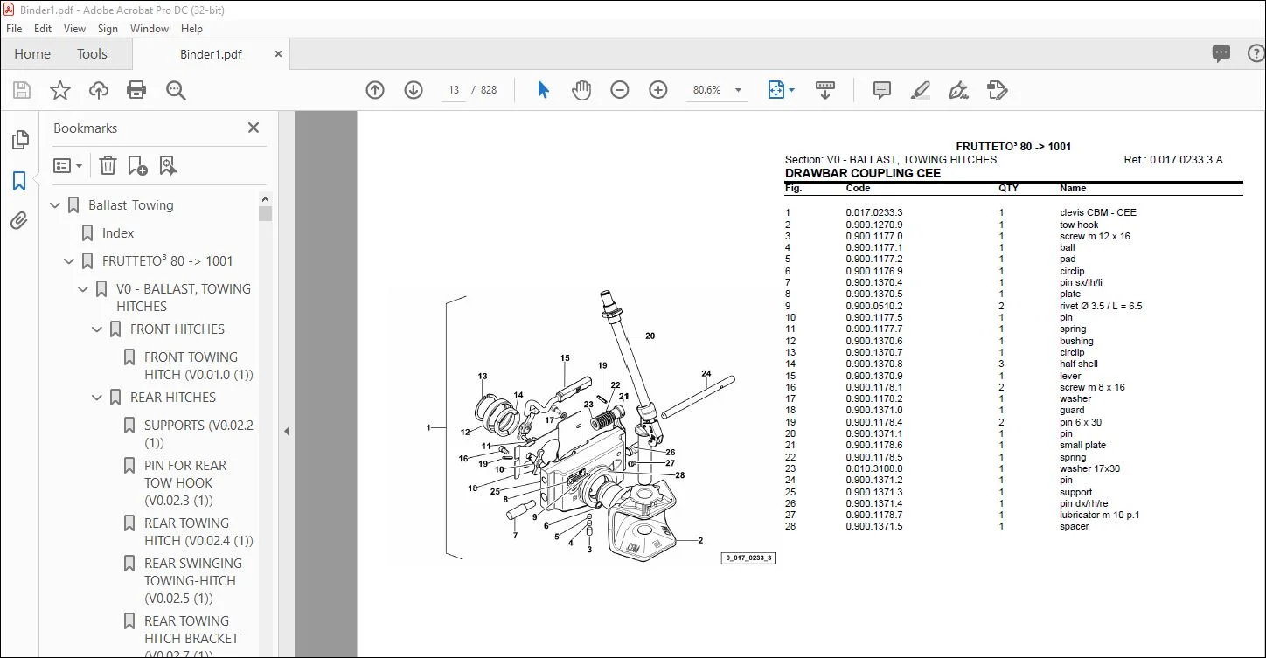The image size is (1266, 658).
Task: Open the Page Thumbnails panel
Action: point(19,140)
